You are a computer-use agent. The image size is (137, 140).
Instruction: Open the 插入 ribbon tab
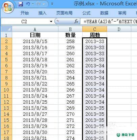(x=43, y=13)
